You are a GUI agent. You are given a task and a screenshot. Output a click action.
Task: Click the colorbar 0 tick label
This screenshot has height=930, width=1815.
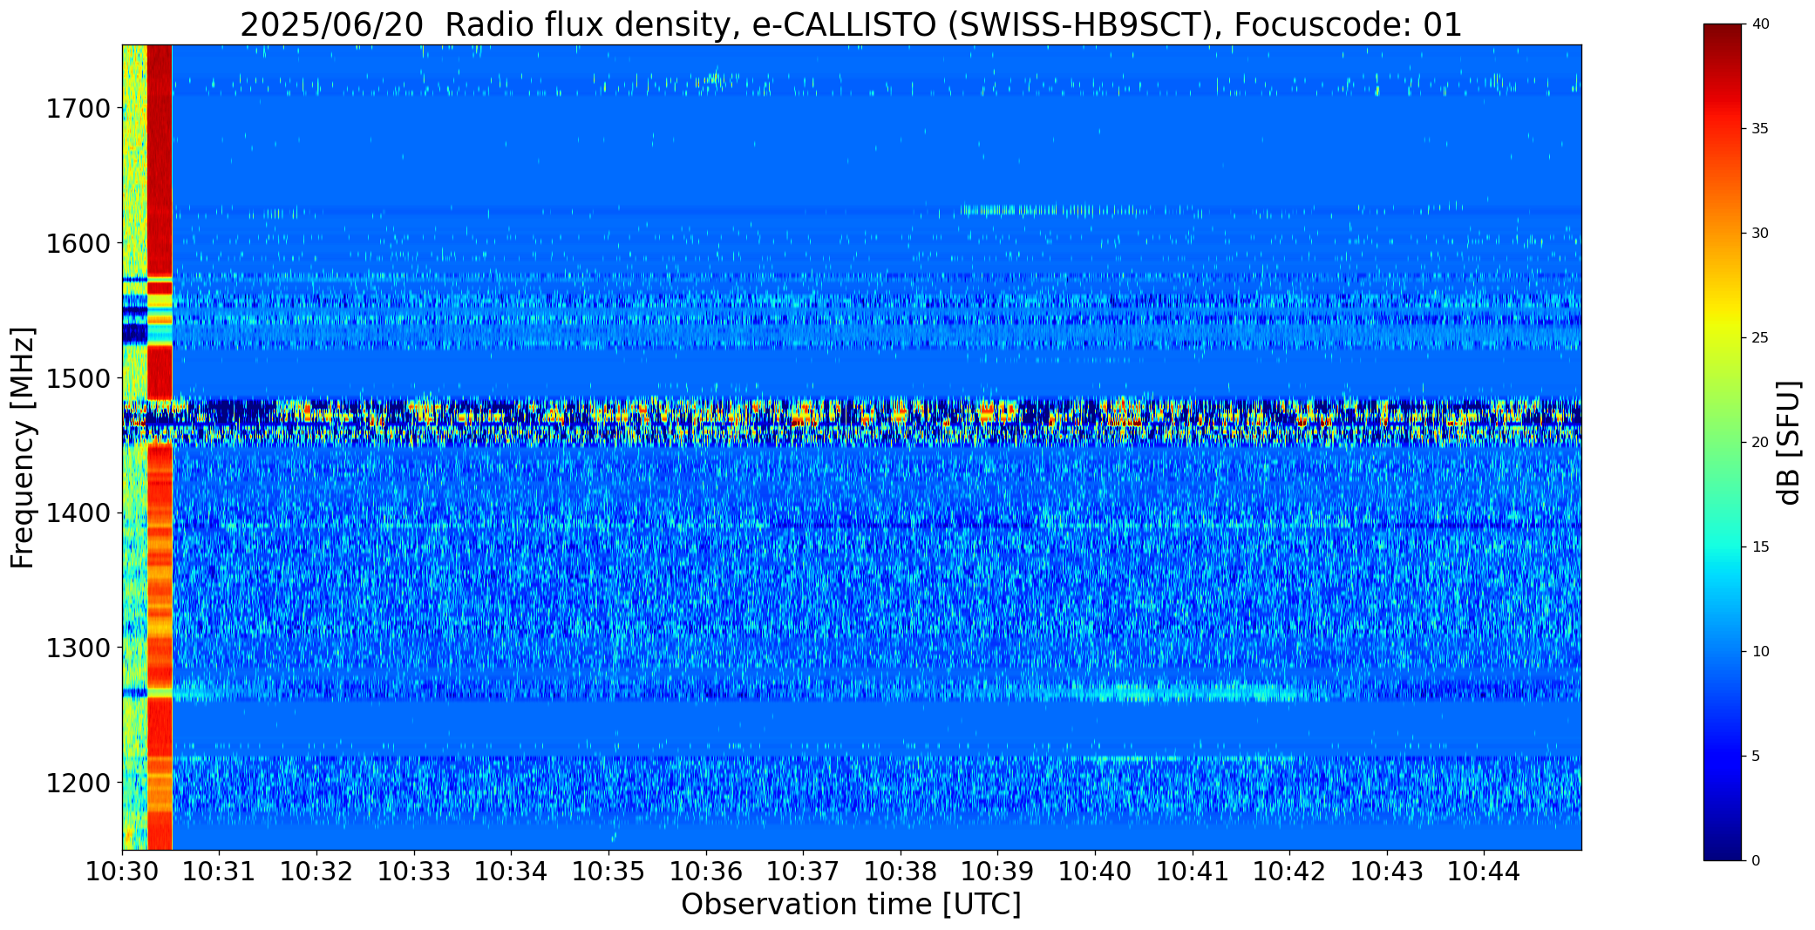click(x=1756, y=861)
